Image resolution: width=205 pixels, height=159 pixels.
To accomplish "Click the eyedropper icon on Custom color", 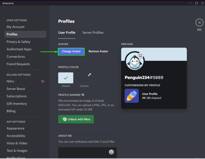I will pyautogui.click(x=89, y=75).
